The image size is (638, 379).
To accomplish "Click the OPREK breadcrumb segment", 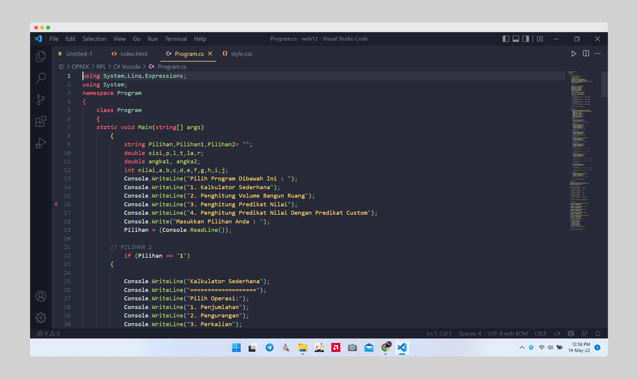I will tap(80, 67).
